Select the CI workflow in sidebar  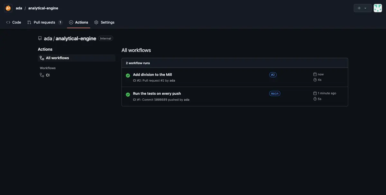coord(77,75)
